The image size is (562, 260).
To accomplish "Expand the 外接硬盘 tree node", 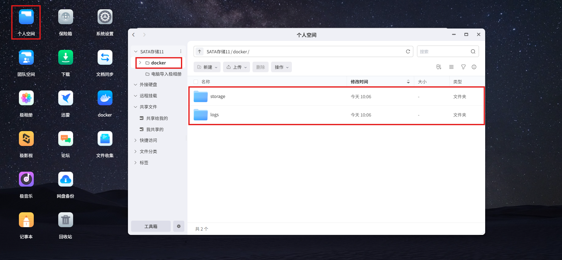I will [x=135, y=85].
